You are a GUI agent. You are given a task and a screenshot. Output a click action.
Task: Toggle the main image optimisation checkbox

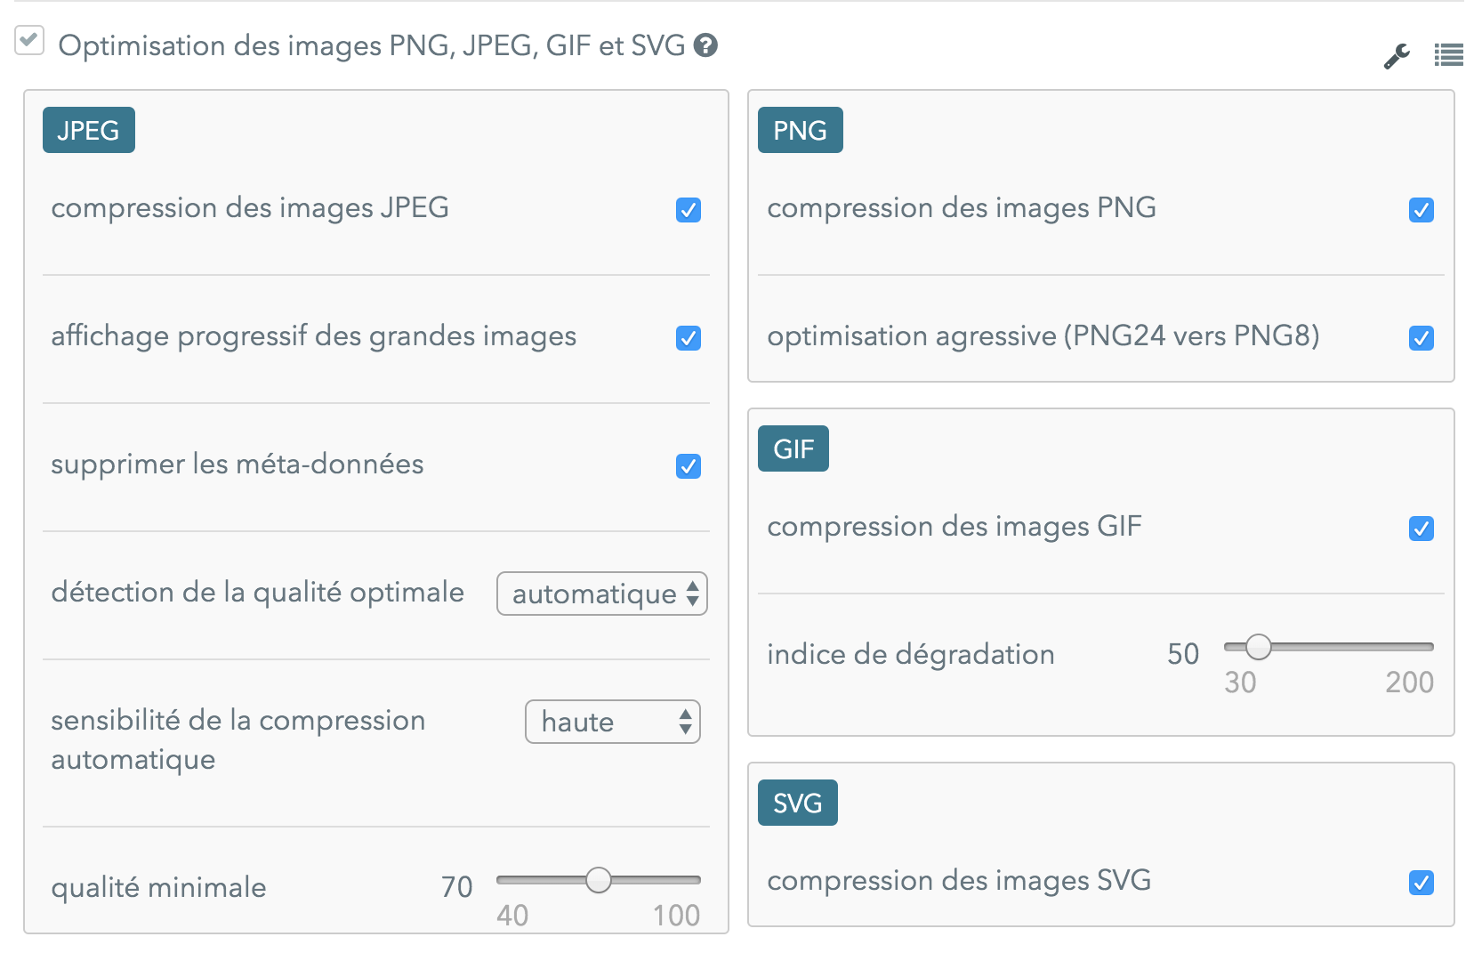[x=29, y=41]
